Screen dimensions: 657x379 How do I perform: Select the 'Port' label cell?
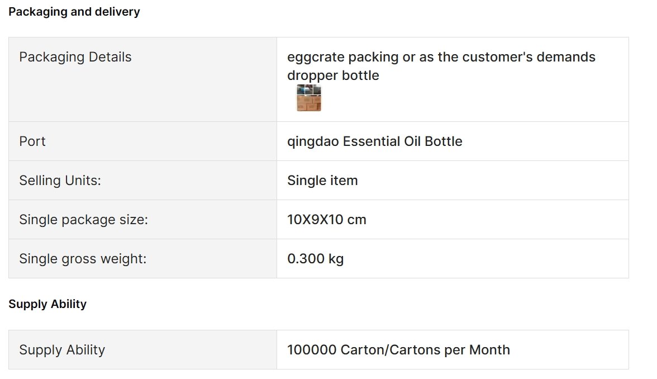pos(142,141)
